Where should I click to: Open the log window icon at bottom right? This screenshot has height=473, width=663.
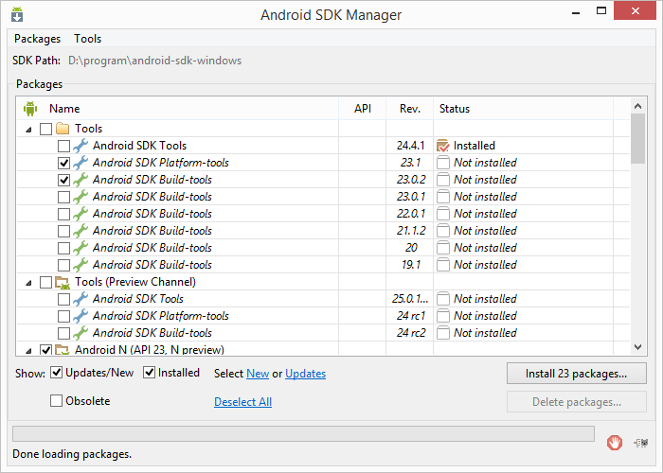point(640,443)
